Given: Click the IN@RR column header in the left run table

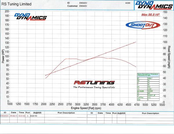Looking at the screenshot, I should 37,113.
